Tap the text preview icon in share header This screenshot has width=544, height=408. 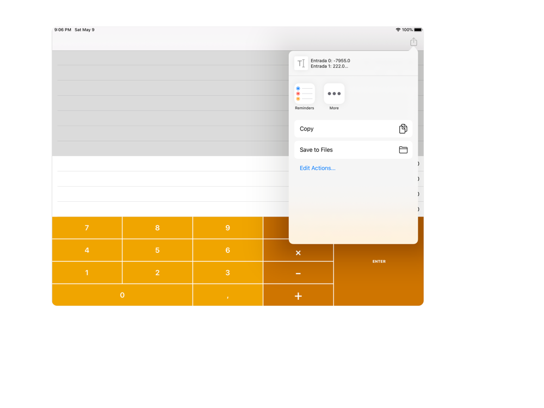(x=301, y=63)
